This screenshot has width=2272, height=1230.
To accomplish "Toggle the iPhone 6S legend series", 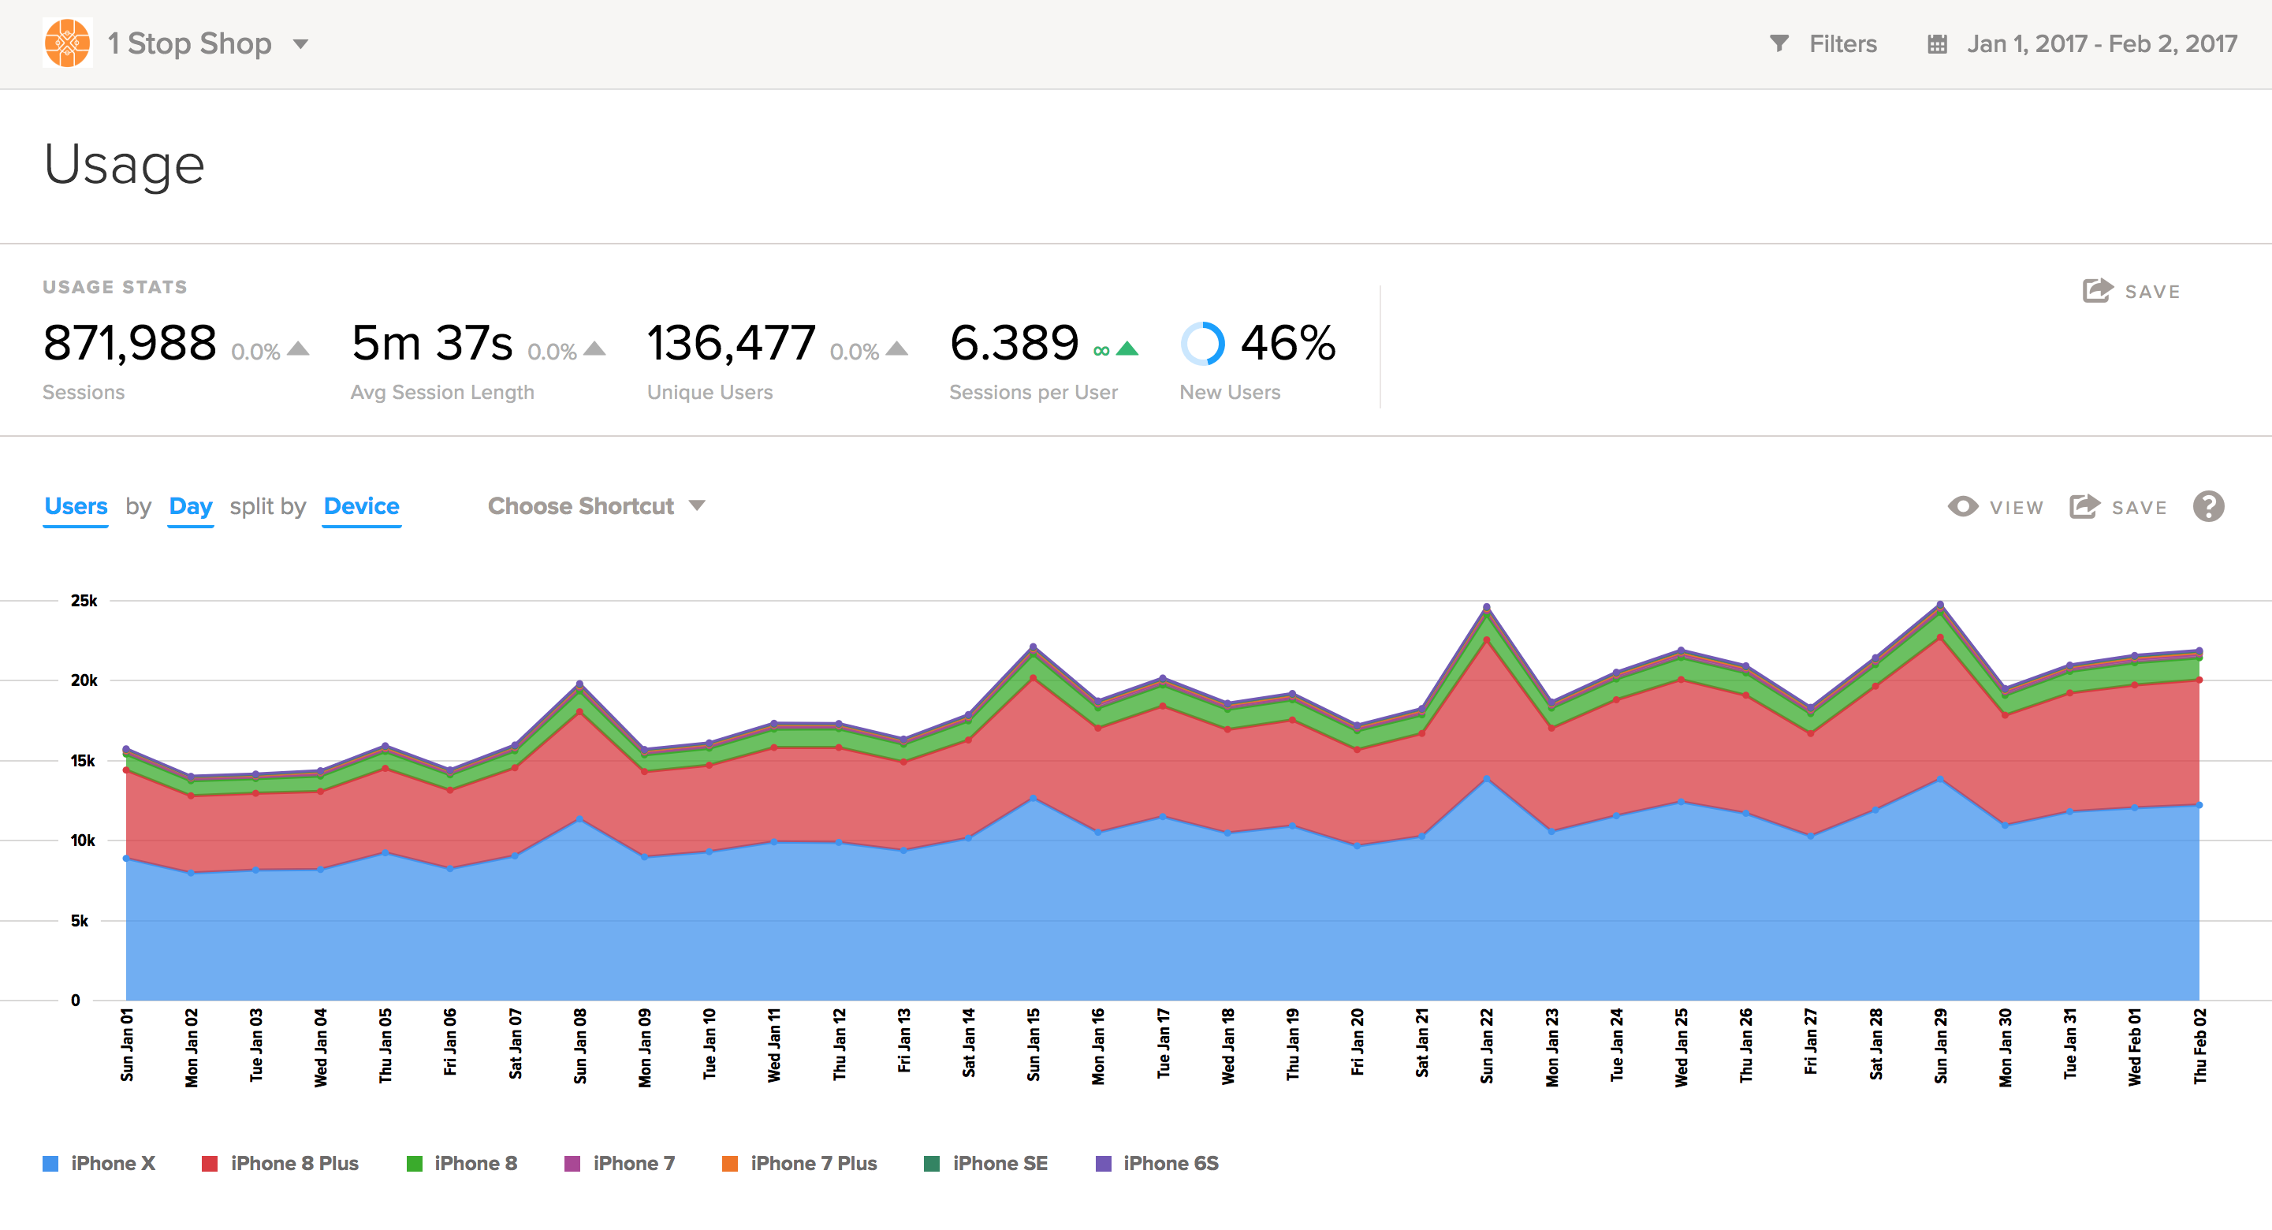I will 1170,1163.
